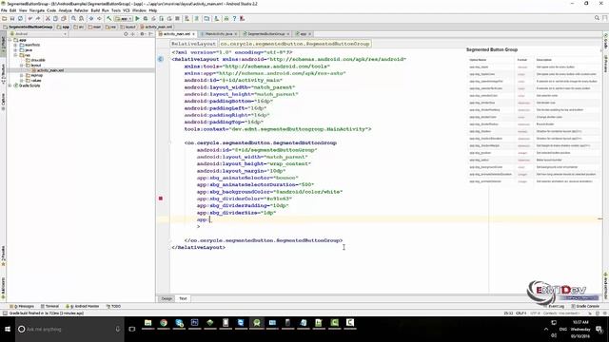The image size is (609, 342).
Task: Click Android Studio taskbar icon
Action: pos(257,323)
